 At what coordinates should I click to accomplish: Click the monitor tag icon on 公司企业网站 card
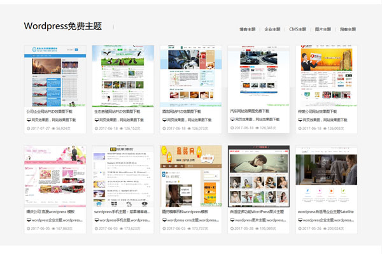(29, 120)
